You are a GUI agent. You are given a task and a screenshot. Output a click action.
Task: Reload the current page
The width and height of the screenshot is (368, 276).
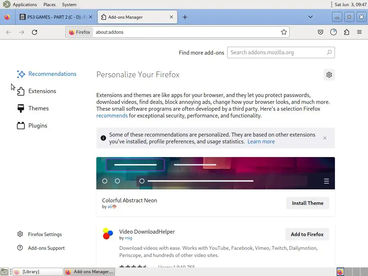tap(34, 32)
